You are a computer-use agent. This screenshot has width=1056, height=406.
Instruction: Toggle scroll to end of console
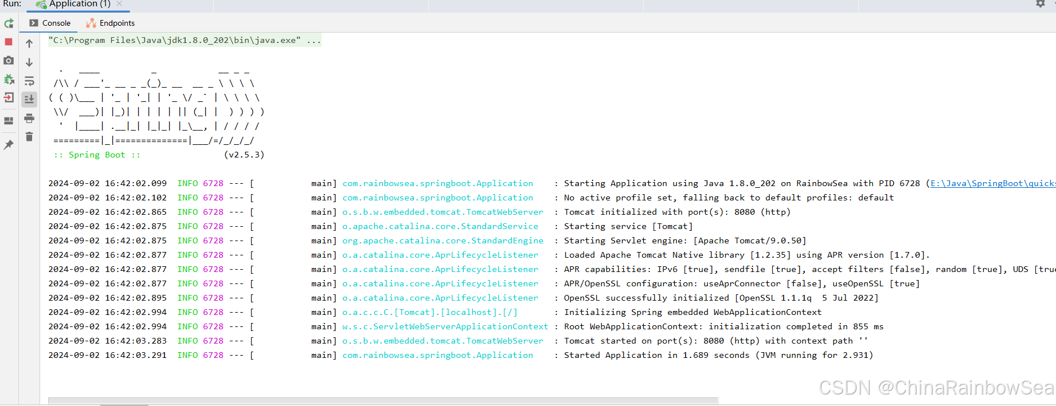[29, 99]
